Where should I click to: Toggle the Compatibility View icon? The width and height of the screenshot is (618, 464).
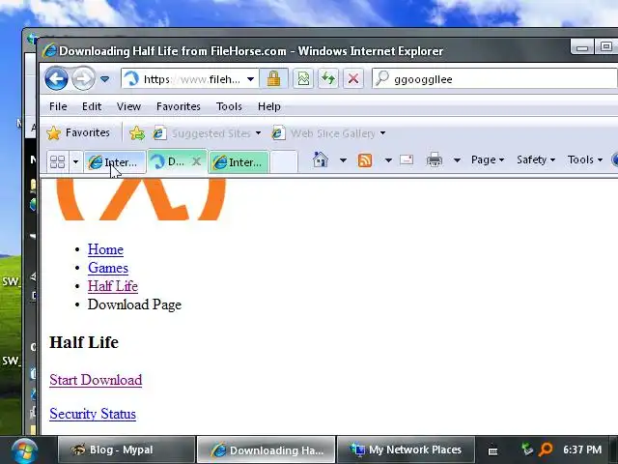pos(303,79)
